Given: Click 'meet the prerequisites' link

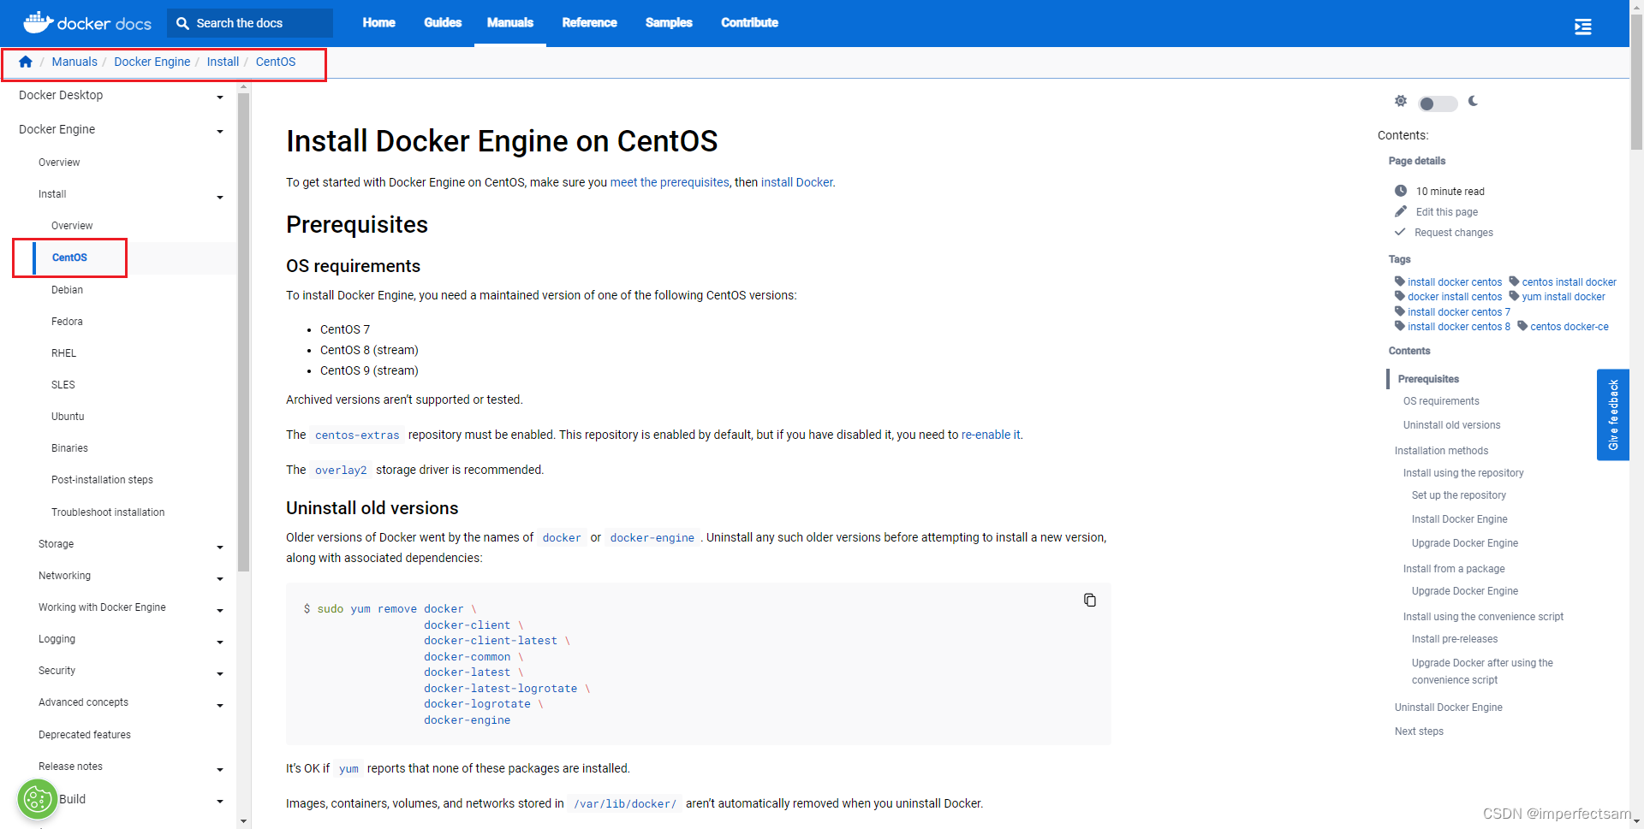Looking at the screenshot, I should tap(670, 182).
